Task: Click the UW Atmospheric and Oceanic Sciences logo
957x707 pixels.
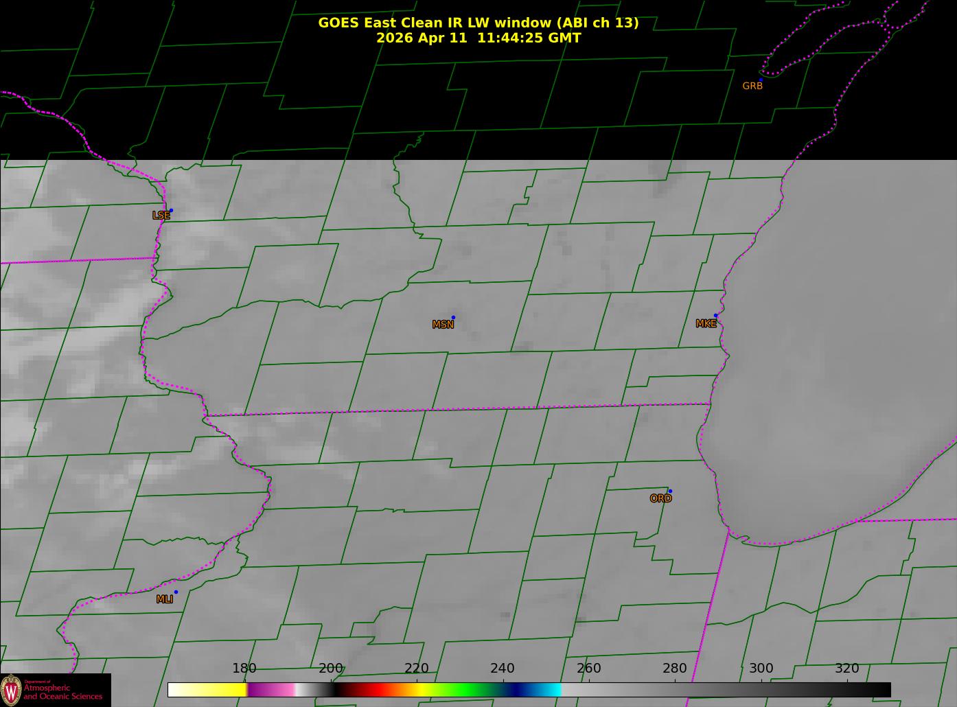Action: tap(56, 690)
